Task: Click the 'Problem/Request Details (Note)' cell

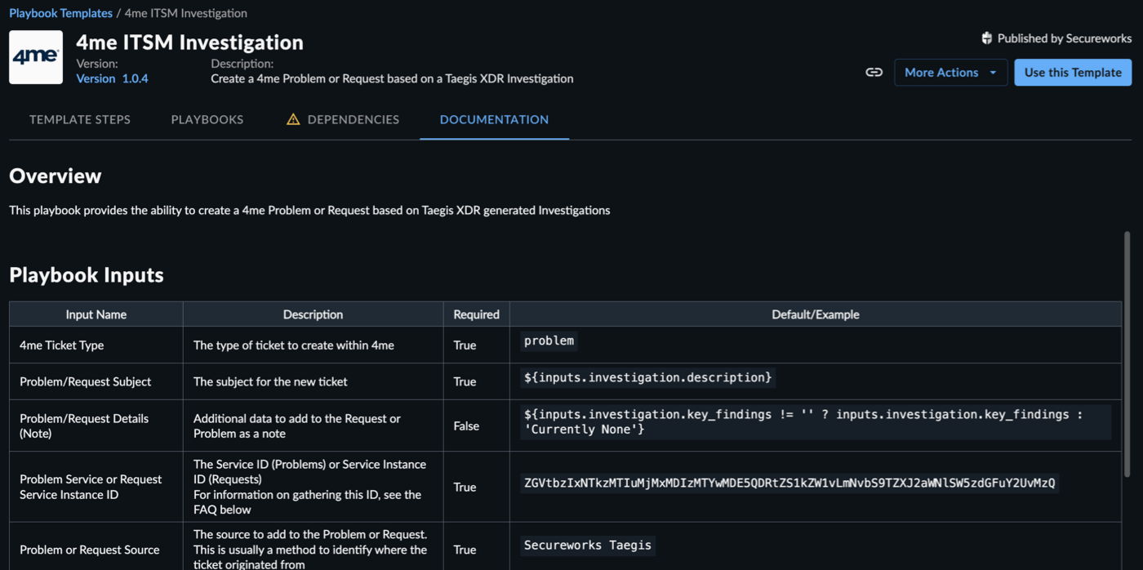Action: click(96, 425)
